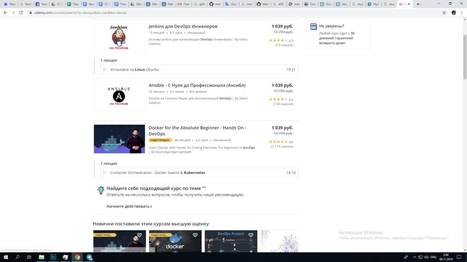Switch to the MyG browser tab

[x=373, y=4]
